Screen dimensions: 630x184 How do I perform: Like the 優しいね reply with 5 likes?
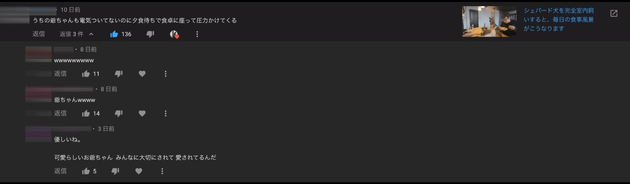click(86, 171)
